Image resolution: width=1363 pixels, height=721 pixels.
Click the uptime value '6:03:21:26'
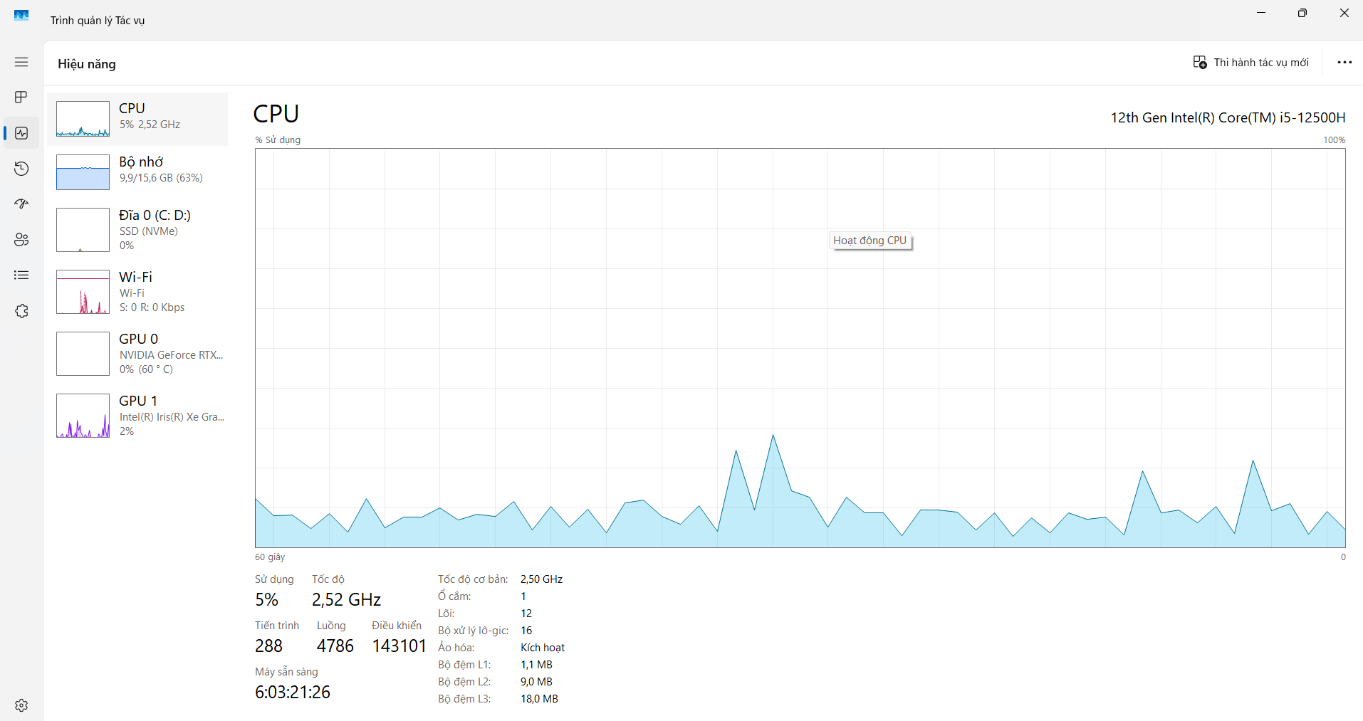[x=293, y=693]
